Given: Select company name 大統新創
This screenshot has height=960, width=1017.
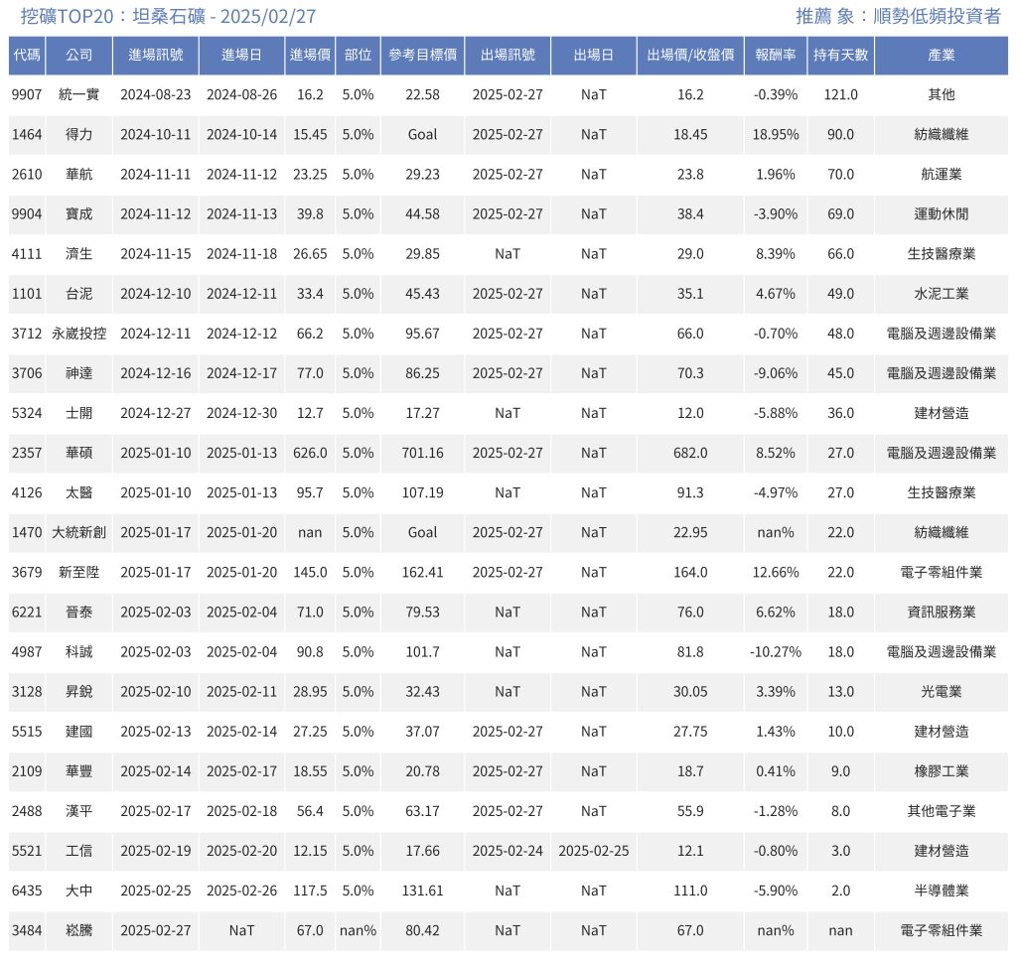Looking at the screenshot, I should [79, 532].
